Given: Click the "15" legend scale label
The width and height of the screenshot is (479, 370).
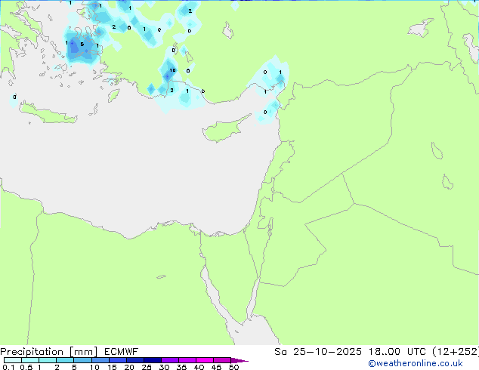Looking at the screenshot, I should pos(112,367).
